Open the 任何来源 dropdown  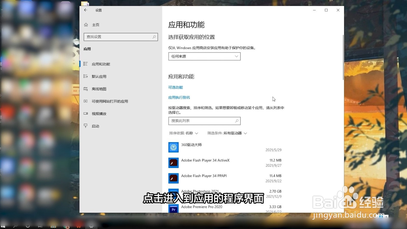click(x=205, y=56)
